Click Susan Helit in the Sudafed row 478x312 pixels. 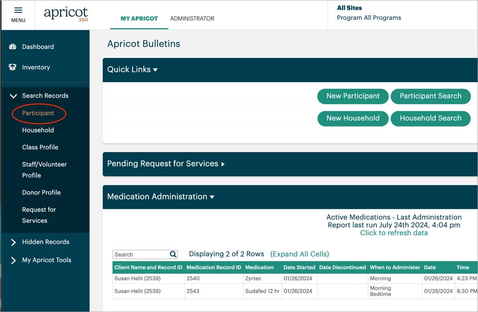point(137,291)
